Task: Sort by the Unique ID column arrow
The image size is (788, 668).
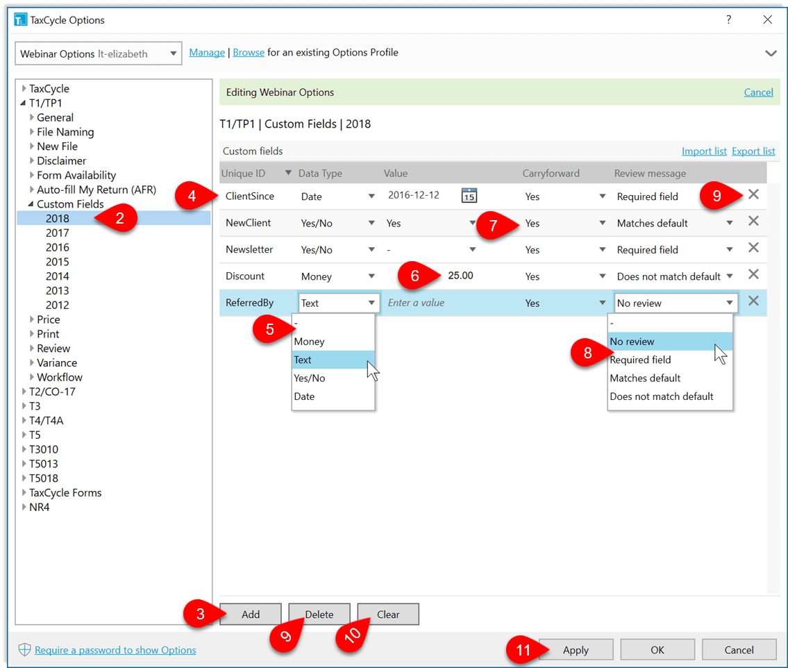Action: [x=288, y=173]
